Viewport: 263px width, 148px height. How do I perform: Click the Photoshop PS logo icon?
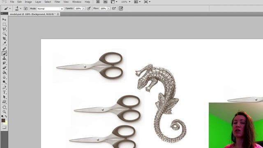point(4,2)
